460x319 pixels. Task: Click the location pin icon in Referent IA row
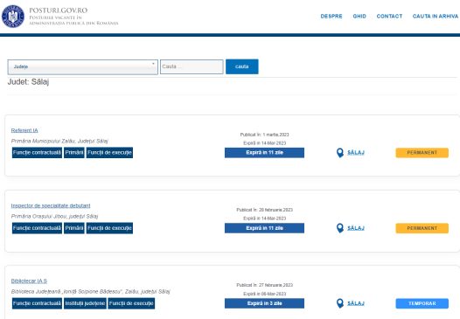click(339, 153)
